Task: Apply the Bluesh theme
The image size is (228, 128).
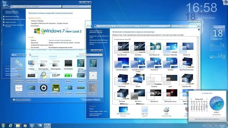Action: pyautogui.click(x=138, y=80)
